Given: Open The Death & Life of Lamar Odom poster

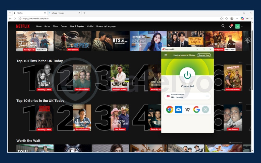Looking at the screenshot, I should [44, 78].
